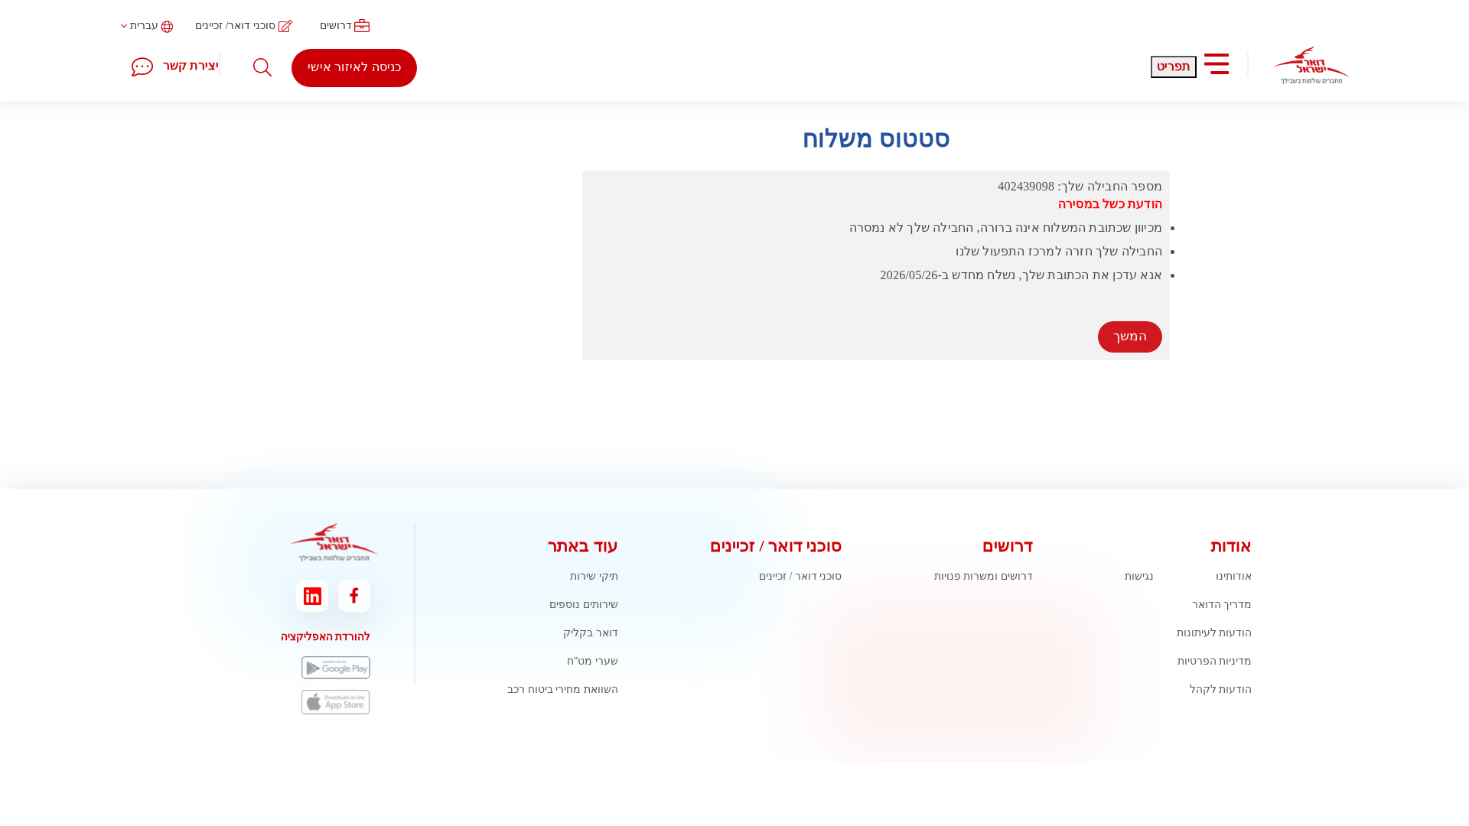Click resend date line with 2026/05/26
Image resolution: width=1469 pixels, height=826 pixels.
(1021, 275)
